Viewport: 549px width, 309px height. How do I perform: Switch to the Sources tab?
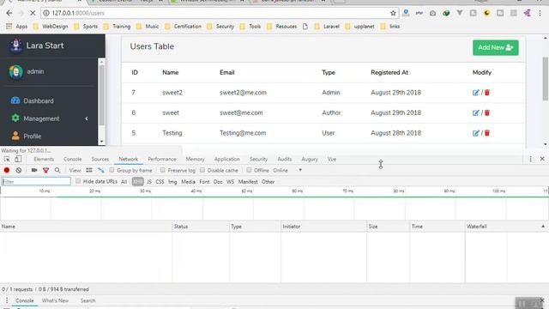point(100,159)
